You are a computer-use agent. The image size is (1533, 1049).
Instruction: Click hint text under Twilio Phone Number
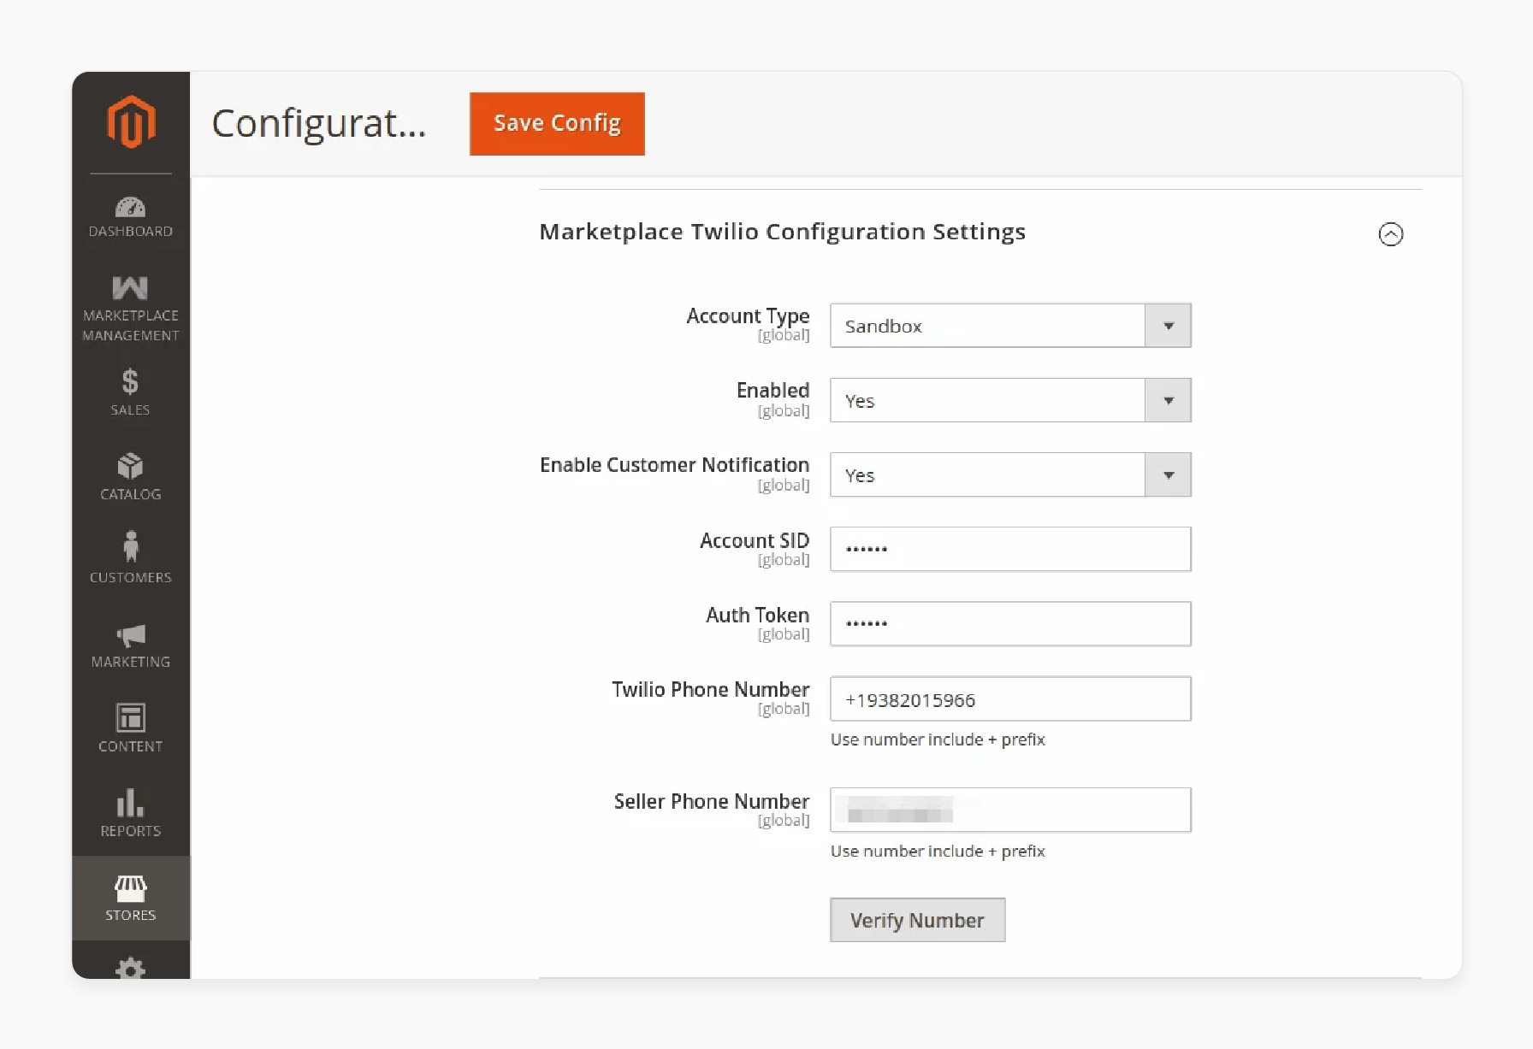coord(938,740)
